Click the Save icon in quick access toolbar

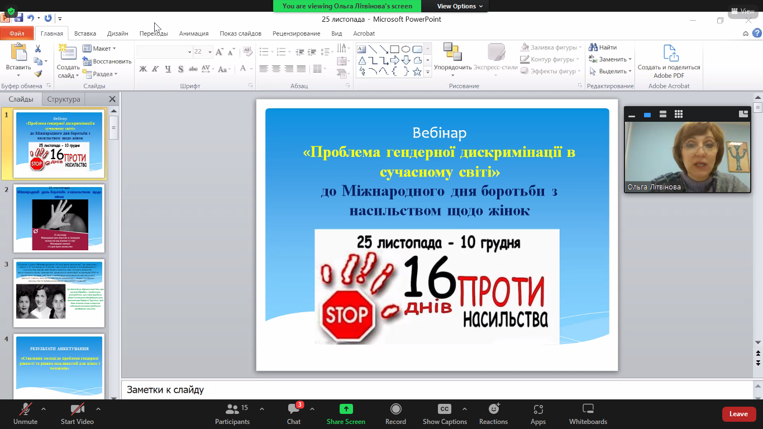(x=18, y=18)
